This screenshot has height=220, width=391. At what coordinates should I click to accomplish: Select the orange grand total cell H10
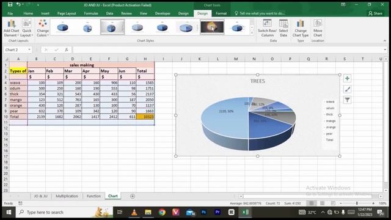pos(145,117)
